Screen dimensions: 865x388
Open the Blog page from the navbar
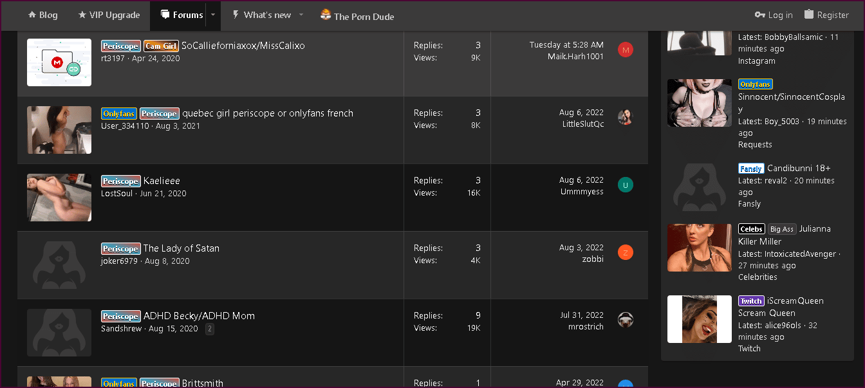coord(42,15)
